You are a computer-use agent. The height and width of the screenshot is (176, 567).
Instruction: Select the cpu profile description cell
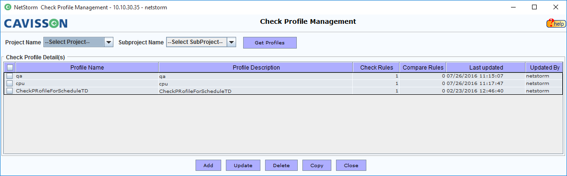[256, 84]
